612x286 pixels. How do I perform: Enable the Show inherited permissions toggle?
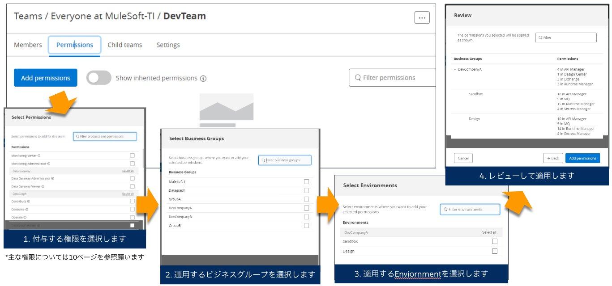(x=99, y=78)
